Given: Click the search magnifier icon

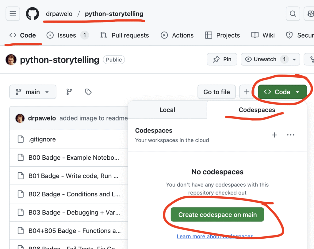Looking at the screenshot, I should [293, 14].
